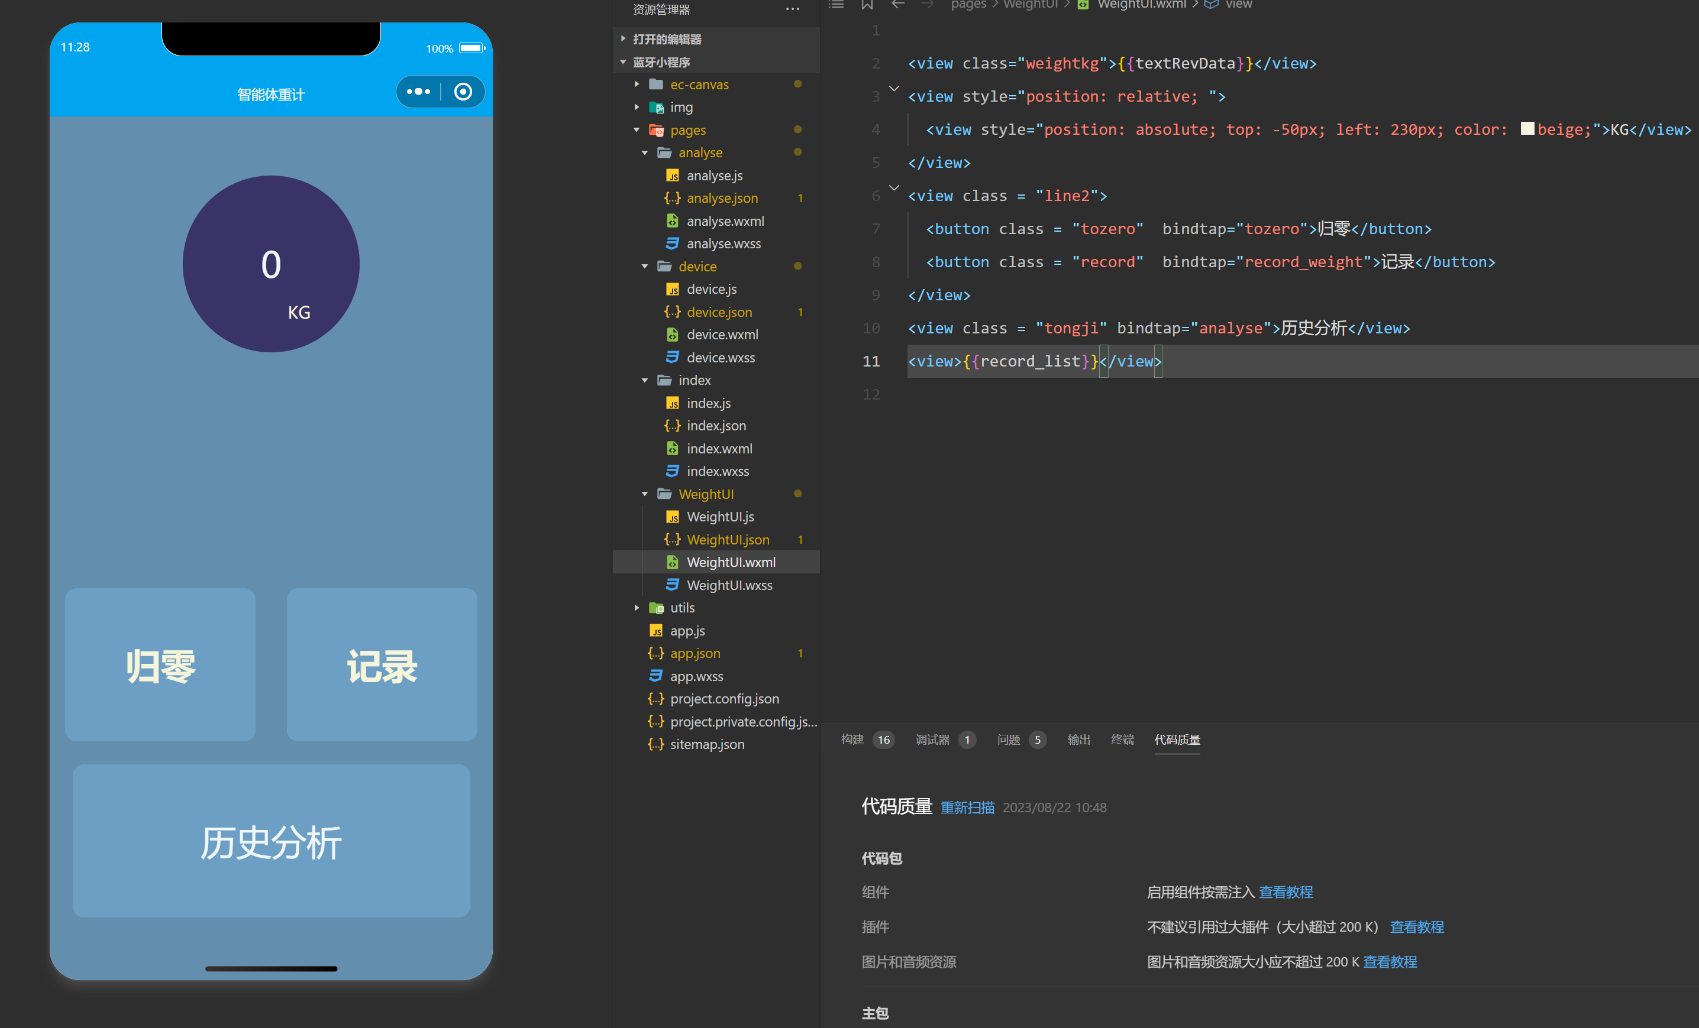Open project.config.json file
1699x1028 pixels.
(724, 698)
